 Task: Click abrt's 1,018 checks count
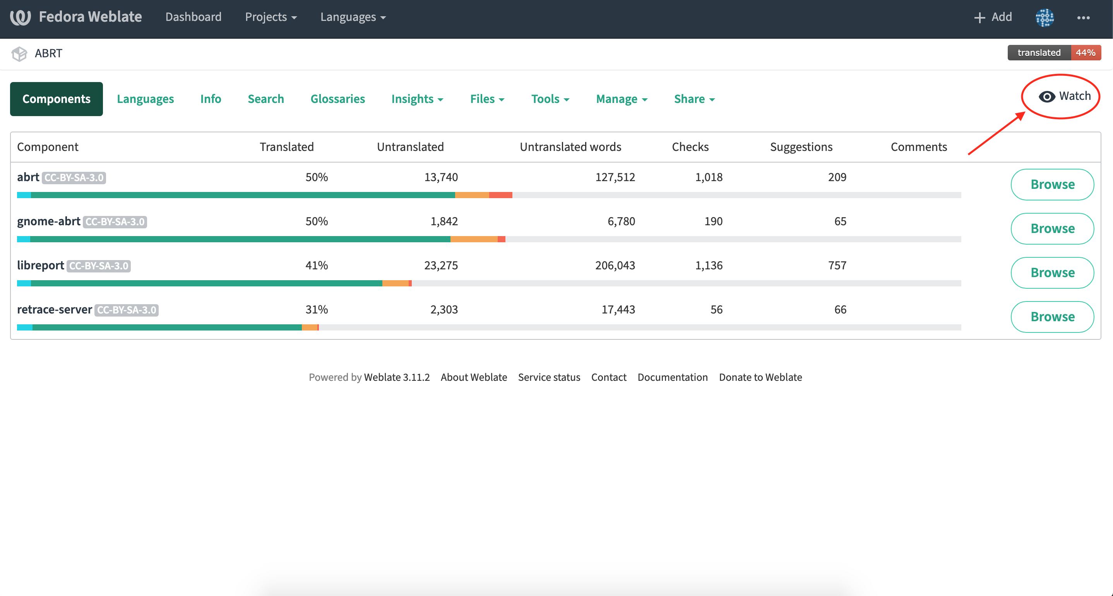coord(709,177)
